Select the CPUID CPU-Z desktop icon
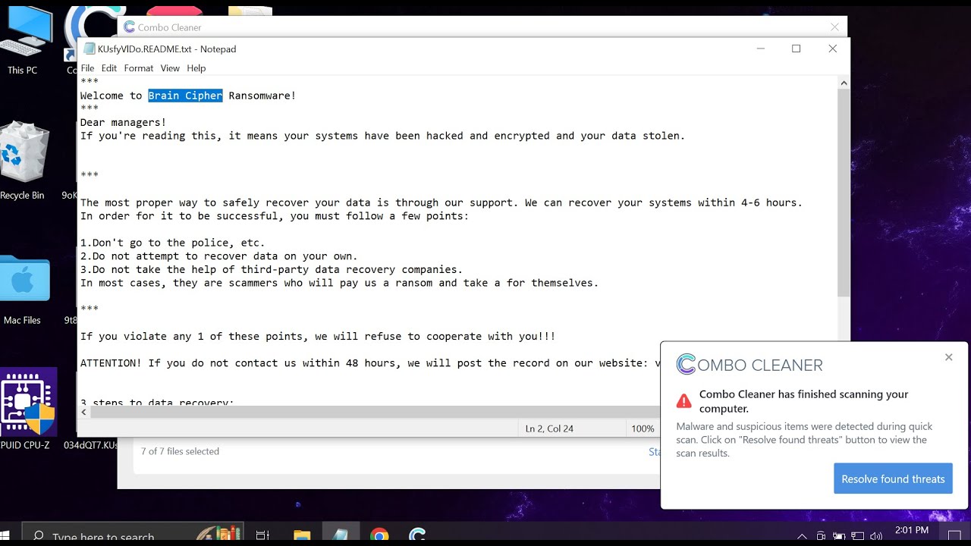The image size is (971, 546). 27,409
